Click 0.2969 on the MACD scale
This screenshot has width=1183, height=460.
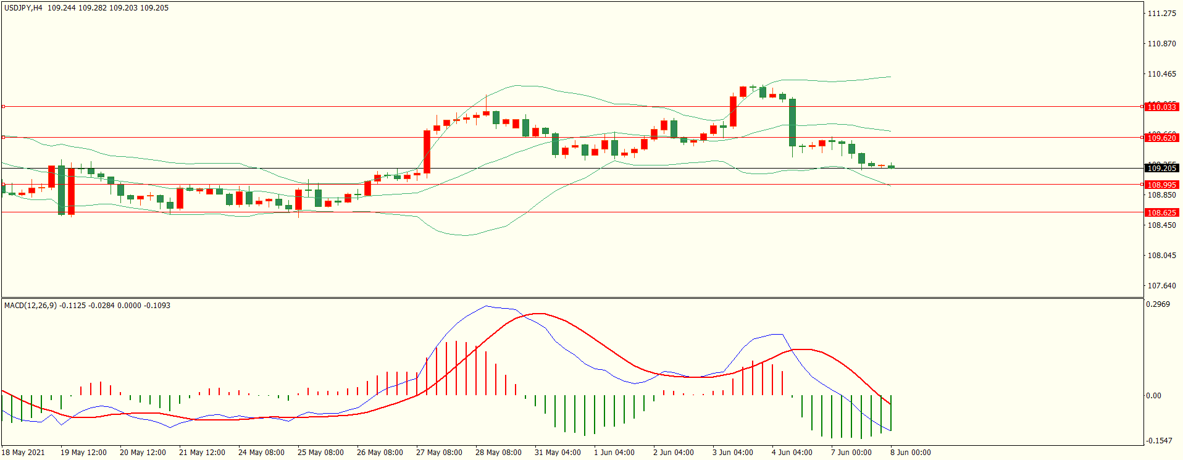pos(1158,304)
